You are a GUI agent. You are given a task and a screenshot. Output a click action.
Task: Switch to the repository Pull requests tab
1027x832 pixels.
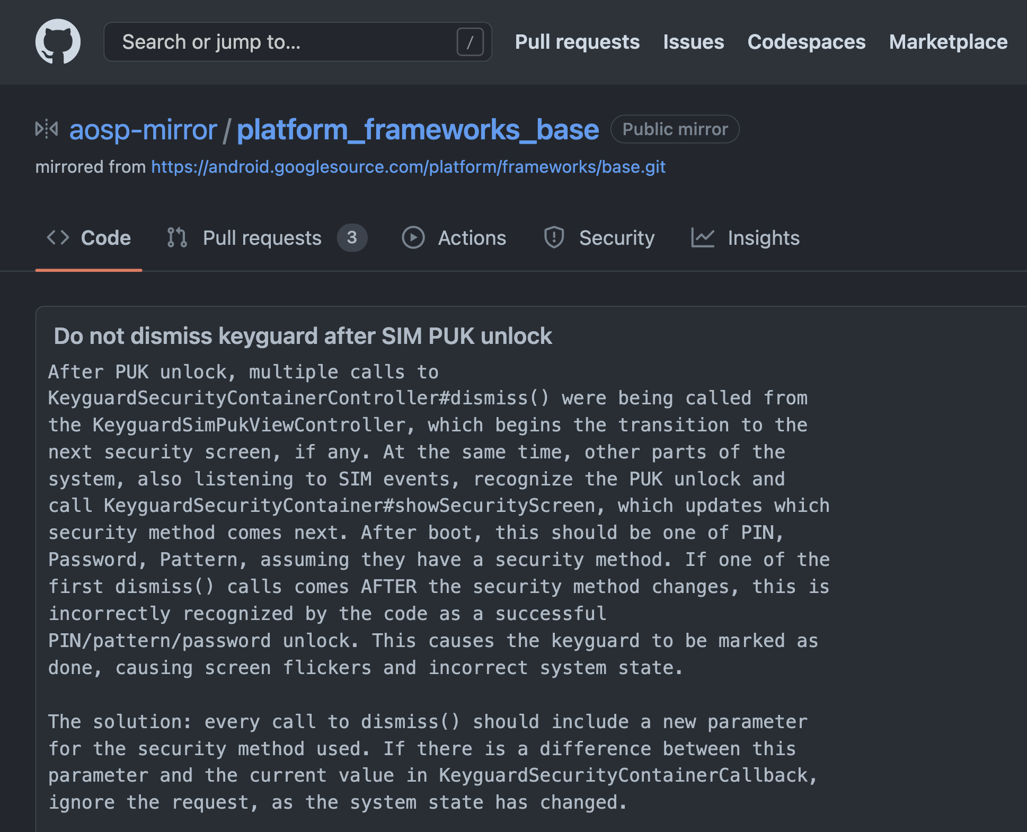262,238
